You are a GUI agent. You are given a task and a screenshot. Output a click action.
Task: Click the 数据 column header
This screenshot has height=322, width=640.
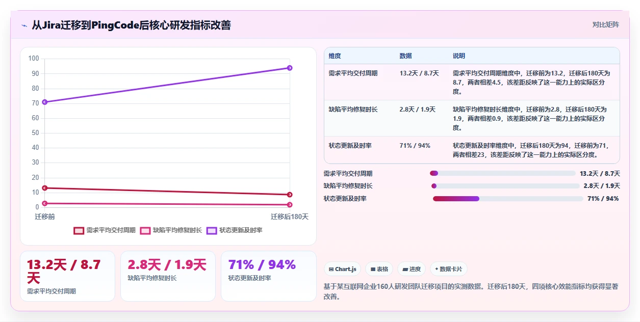tap(406, 56)
